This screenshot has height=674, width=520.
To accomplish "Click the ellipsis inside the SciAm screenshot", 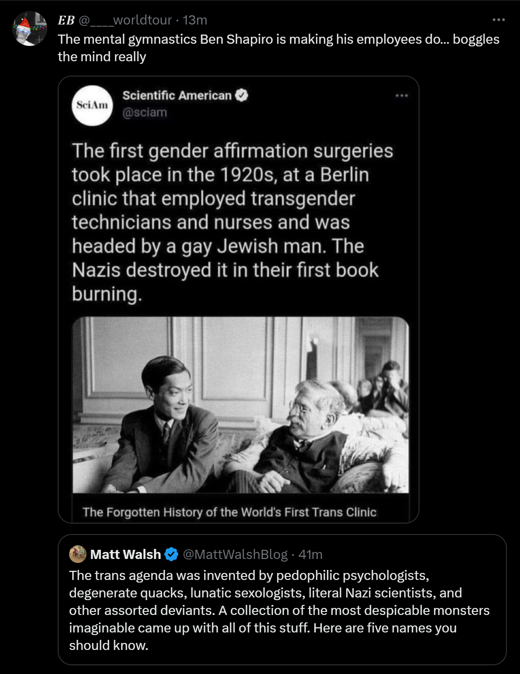I will point(401,95).
